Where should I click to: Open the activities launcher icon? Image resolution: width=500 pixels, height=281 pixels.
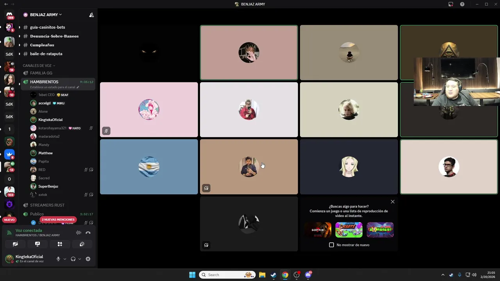pyautogui.click(x=60, y=244)
